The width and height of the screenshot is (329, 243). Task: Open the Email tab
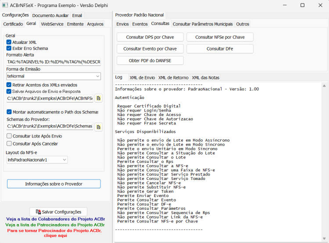(77, 15)
